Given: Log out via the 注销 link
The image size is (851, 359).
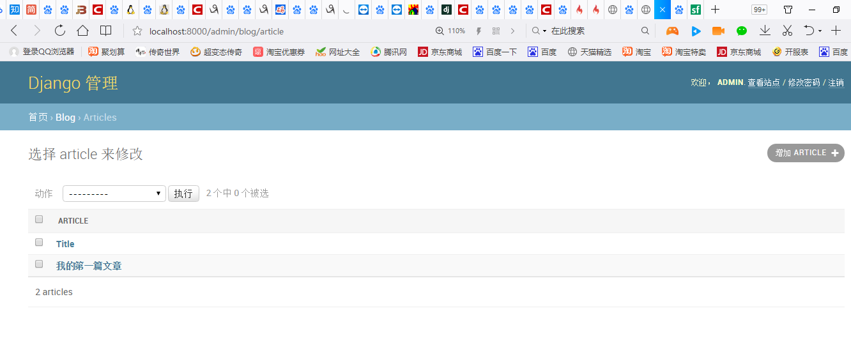Looking at the screenshot, I should pyautogui.click(x=836, y=82).
